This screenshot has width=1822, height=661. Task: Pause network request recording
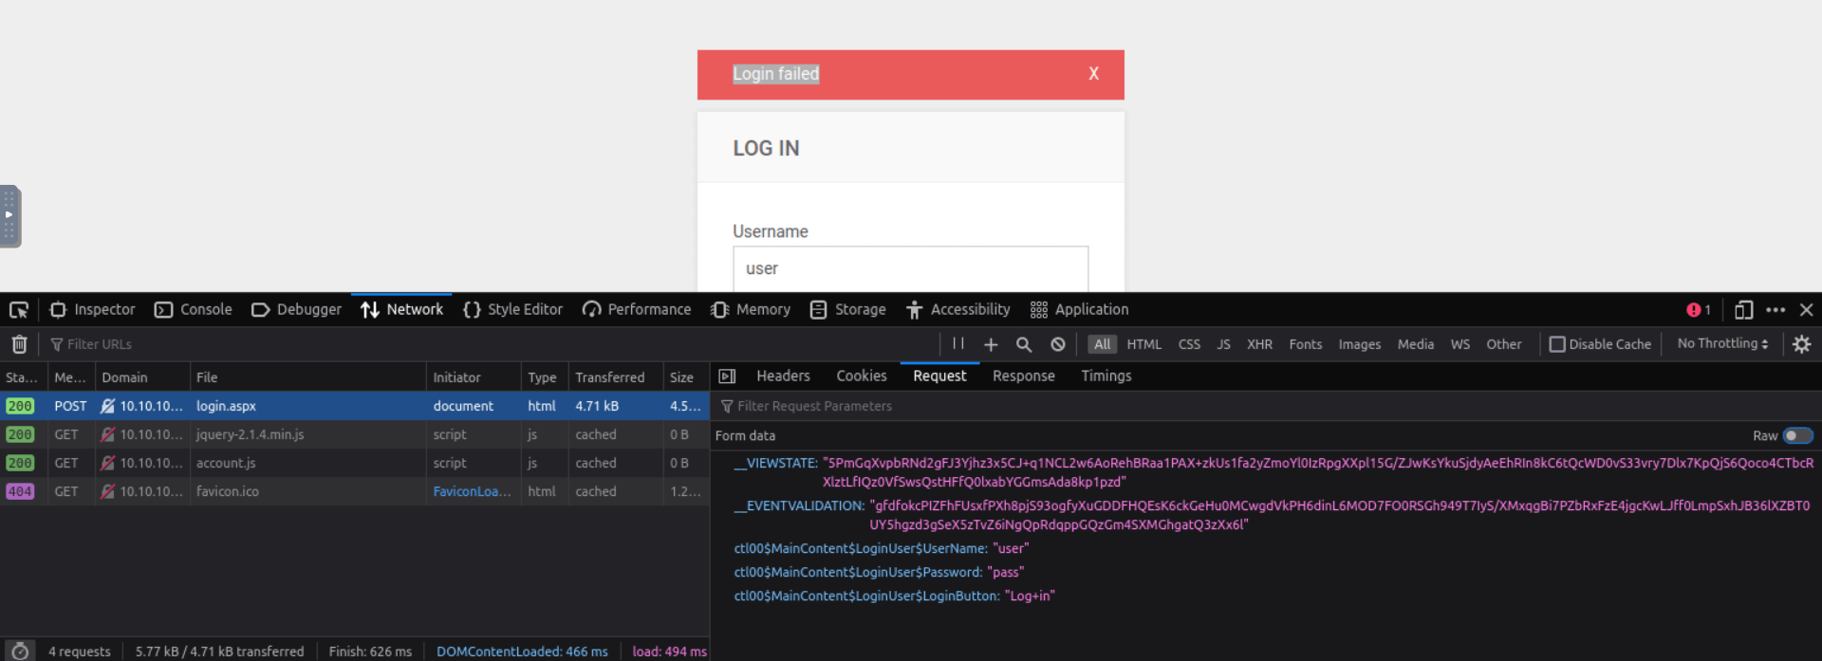pyautogui.click(x=958, y=344)
